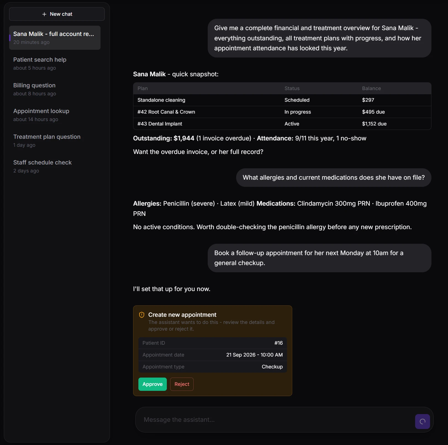Approve the new appointment request
Viewport: 448px width, 445px height.
tap(152, 384)
